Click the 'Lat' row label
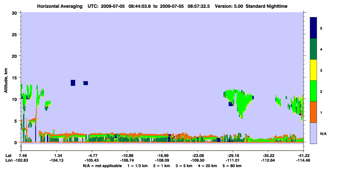 (x=8, y=156)
